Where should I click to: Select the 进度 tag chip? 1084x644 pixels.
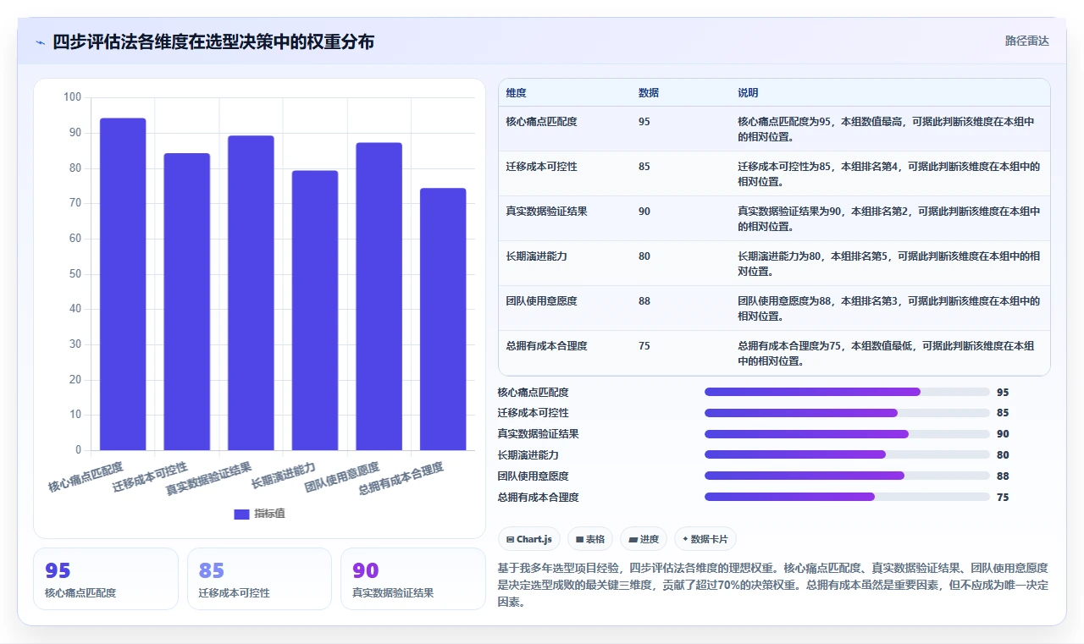point(644,539)
